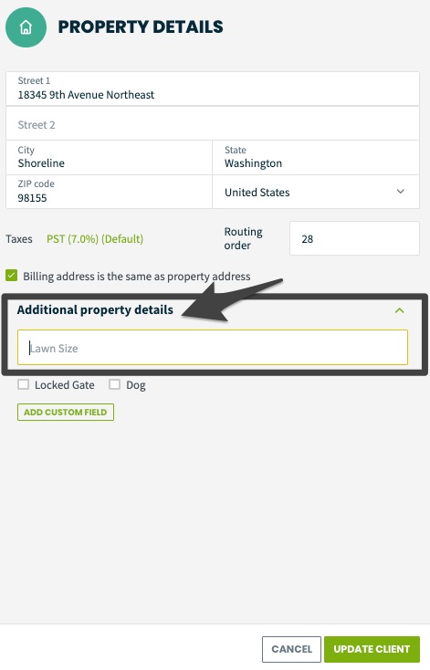Uncheck billing address same as property
The width and height of the screenshot is (430, 670).
coord(12,275)
